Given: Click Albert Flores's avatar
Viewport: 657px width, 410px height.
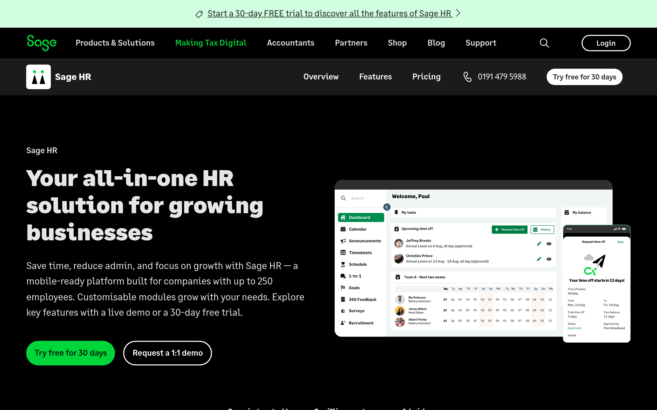Looking at the screenshot, I should point(400,322).
